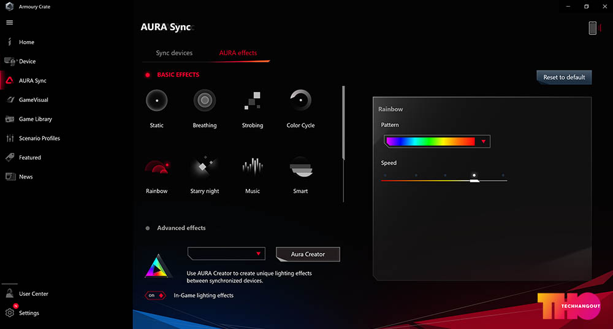
Task: Click the 'Rainbow' panel heading text
Action: pyautogui.click(x=390, y=109)
